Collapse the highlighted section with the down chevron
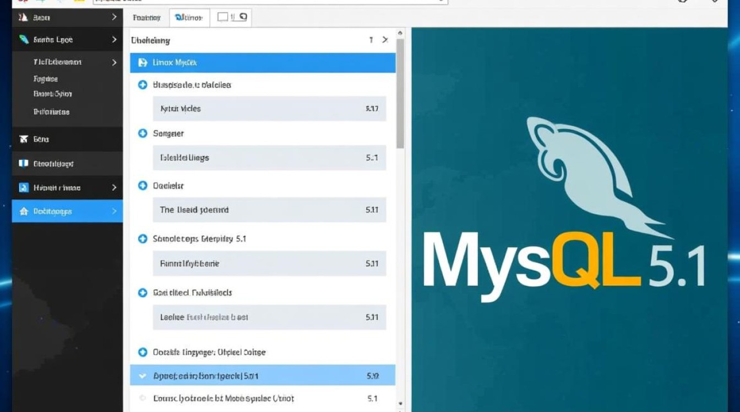The height and width of the screenshot is (412, 740). [x=142, y=375]
